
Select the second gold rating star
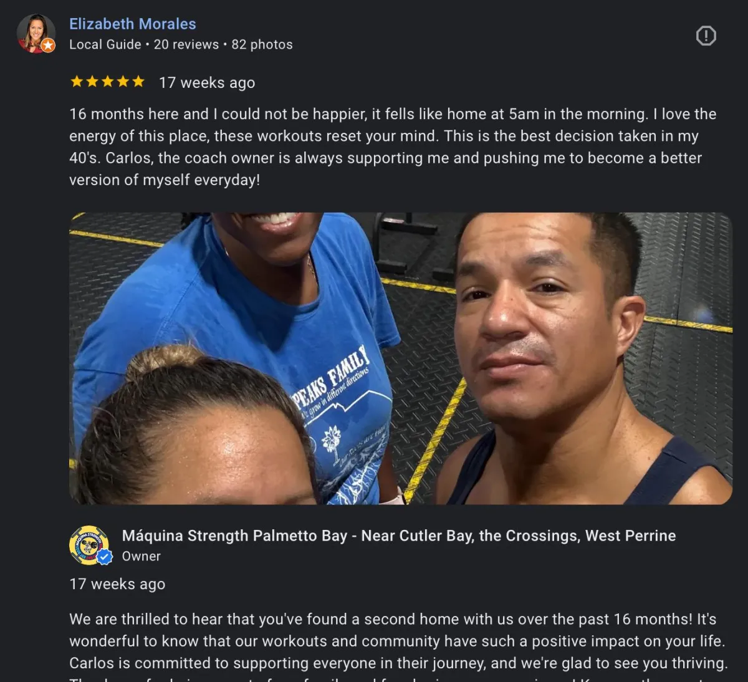coord(92,82)
